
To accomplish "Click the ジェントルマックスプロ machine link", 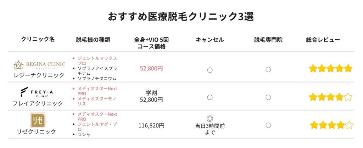I will click(x=97, y=61).
